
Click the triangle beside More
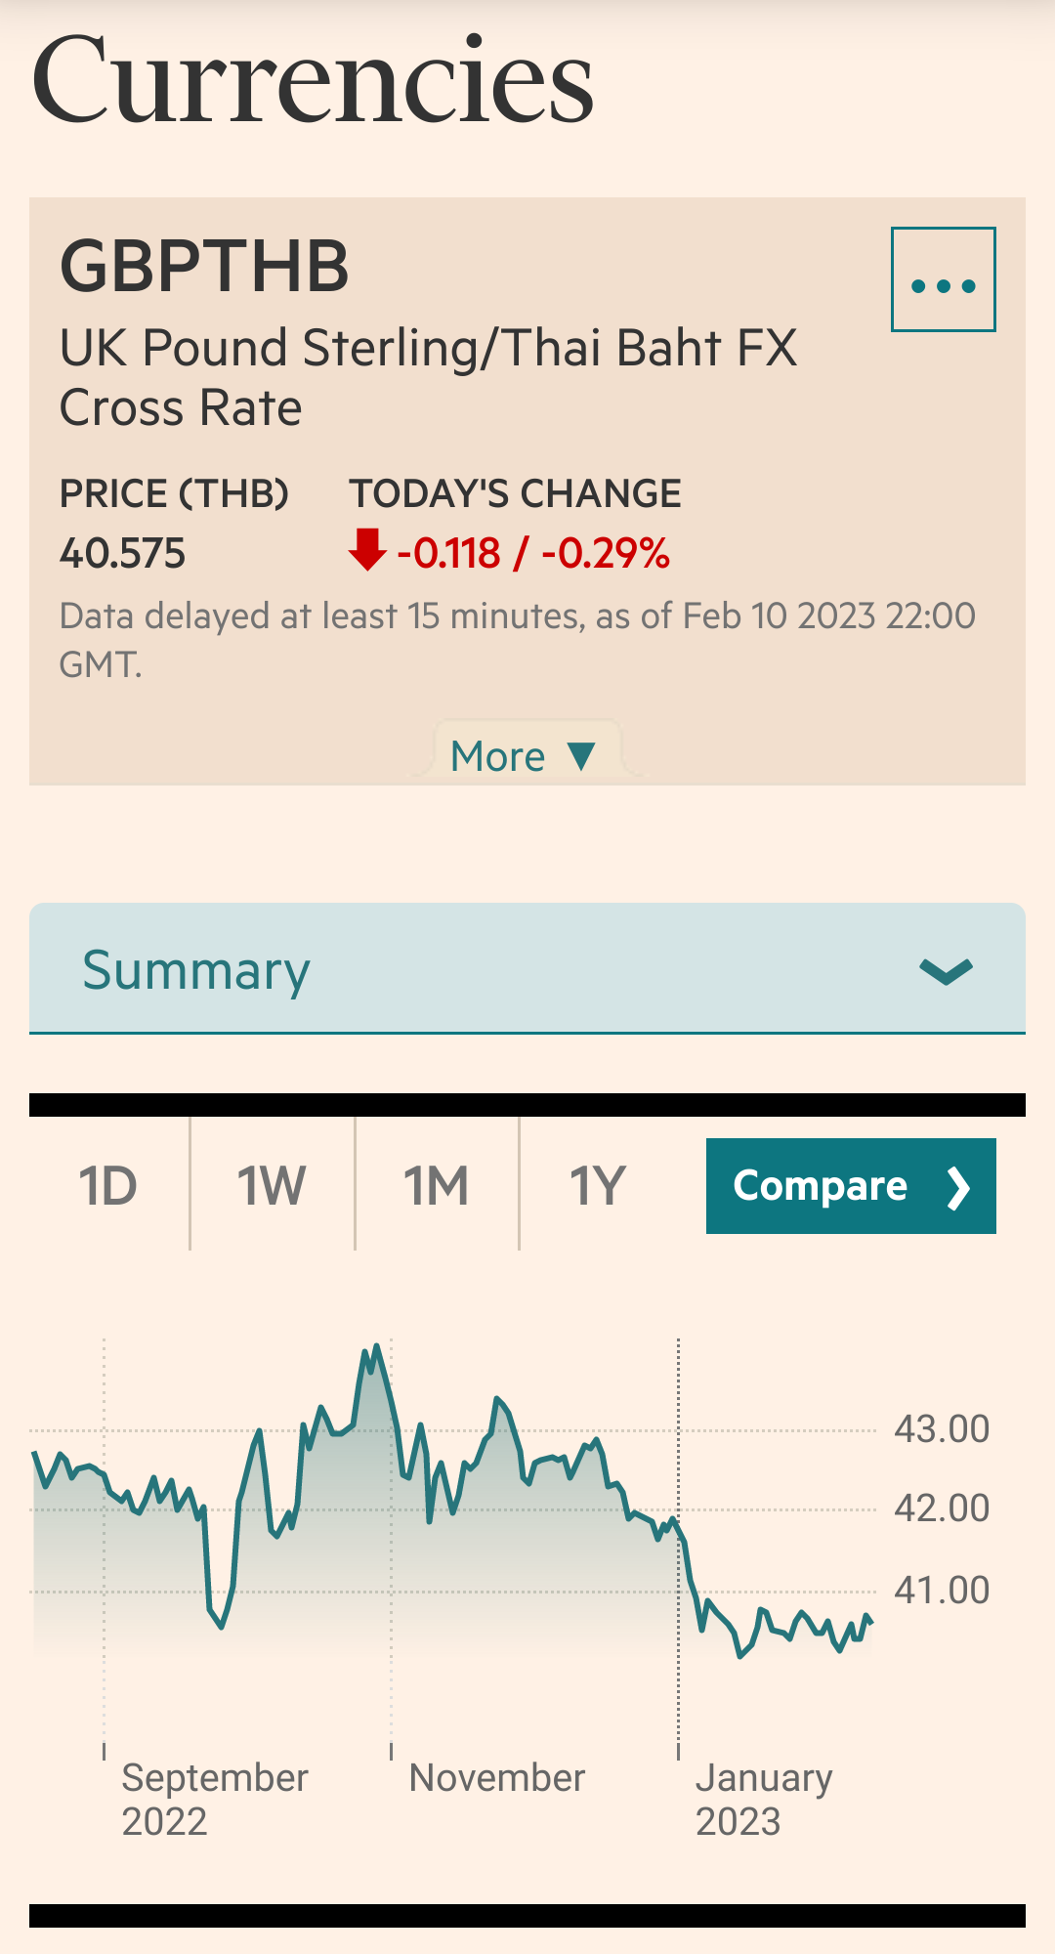[x=581, y=755]
